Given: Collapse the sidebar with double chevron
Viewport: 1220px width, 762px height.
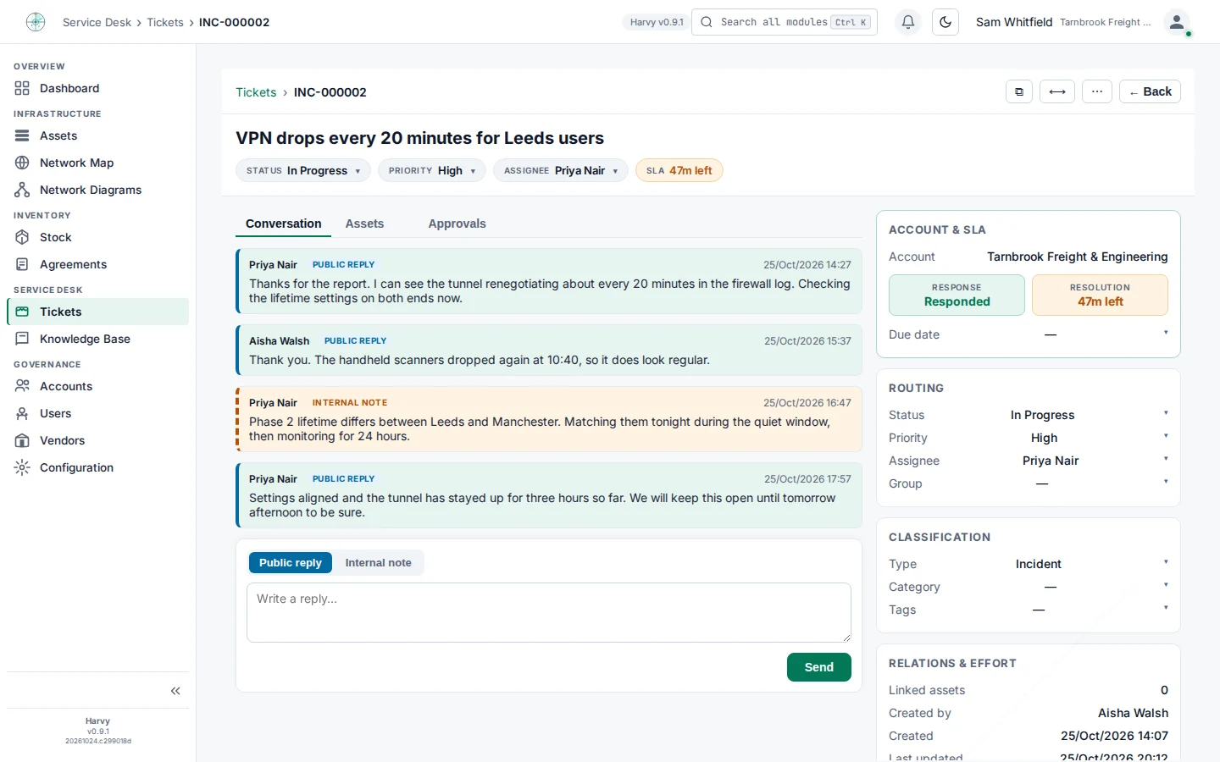Looking at the screenshot, I should click(x=175, y=691).
